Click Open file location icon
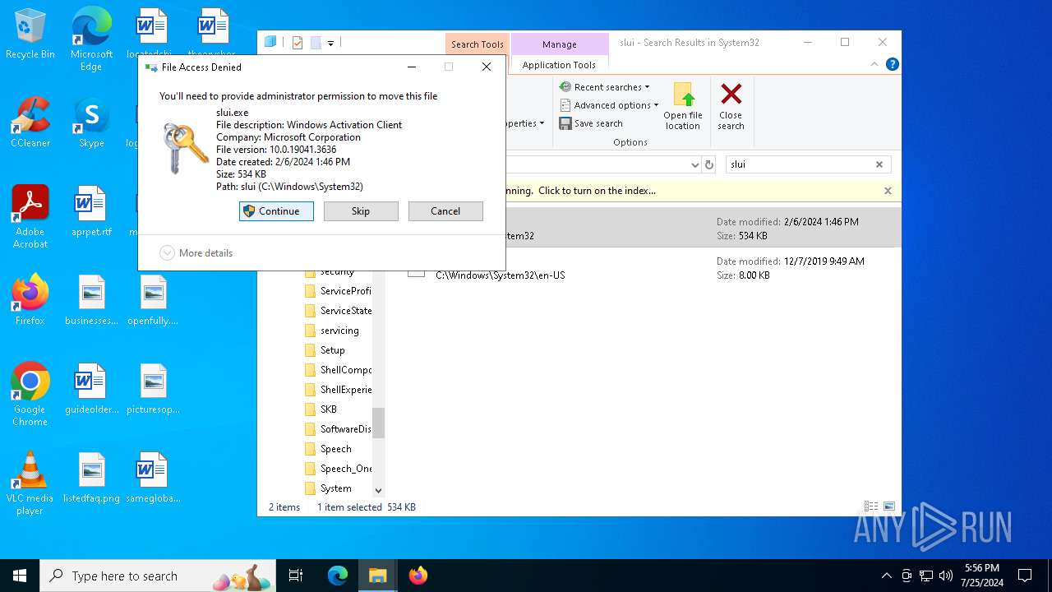 click(x=683, y=106)
